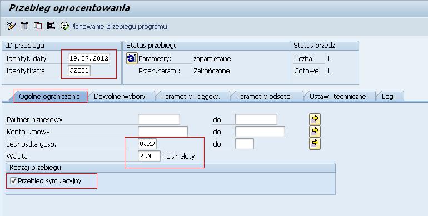
Task: Open Planowanie przebiegu programu
Action: (118, 27)
